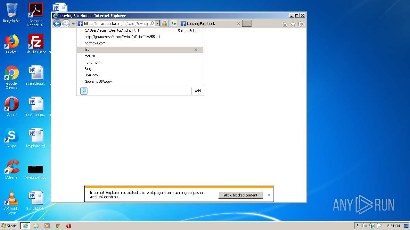Viewport: 410px width, 230px height.
Task: Click the security lock icon
Action: pos(164,23)
